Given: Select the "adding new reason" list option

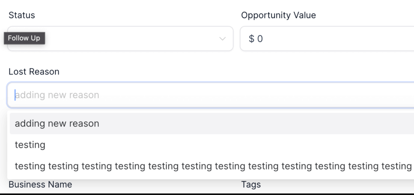Looking at the screenshot, I should click(57, 124).
